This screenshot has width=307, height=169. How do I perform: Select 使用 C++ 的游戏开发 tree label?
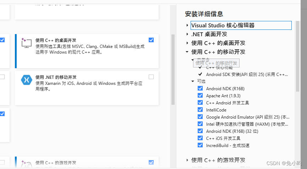coord(218,160)
